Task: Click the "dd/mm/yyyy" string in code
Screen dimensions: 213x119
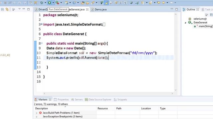Action: [142, 53]
